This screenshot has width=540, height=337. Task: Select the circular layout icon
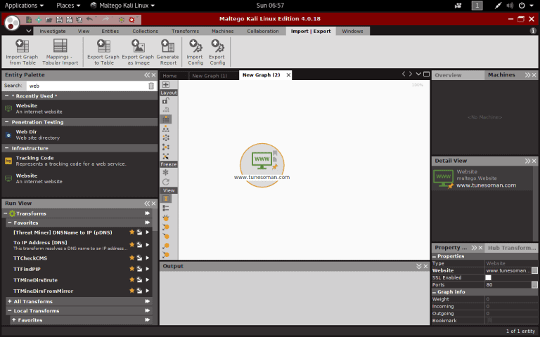coord(166,138)
